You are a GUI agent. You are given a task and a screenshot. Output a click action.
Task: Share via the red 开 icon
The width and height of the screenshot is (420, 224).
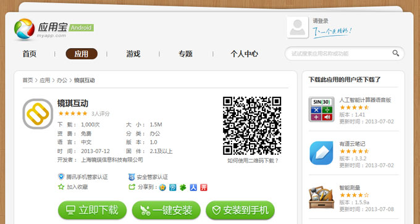pos(204,188)
